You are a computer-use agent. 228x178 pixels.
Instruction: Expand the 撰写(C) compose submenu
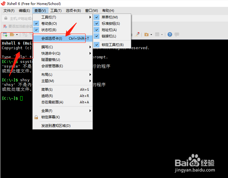coord(63,47)
